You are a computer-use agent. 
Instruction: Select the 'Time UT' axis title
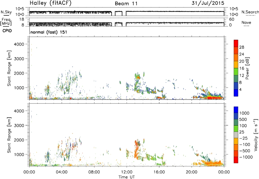point(127,177)
